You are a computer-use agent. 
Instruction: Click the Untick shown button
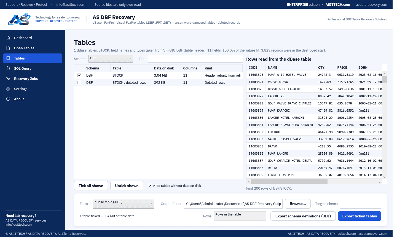point(127,186)
